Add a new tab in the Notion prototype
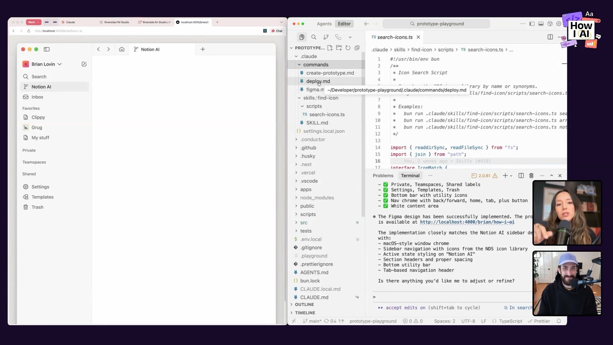 [x=203, y=49]
